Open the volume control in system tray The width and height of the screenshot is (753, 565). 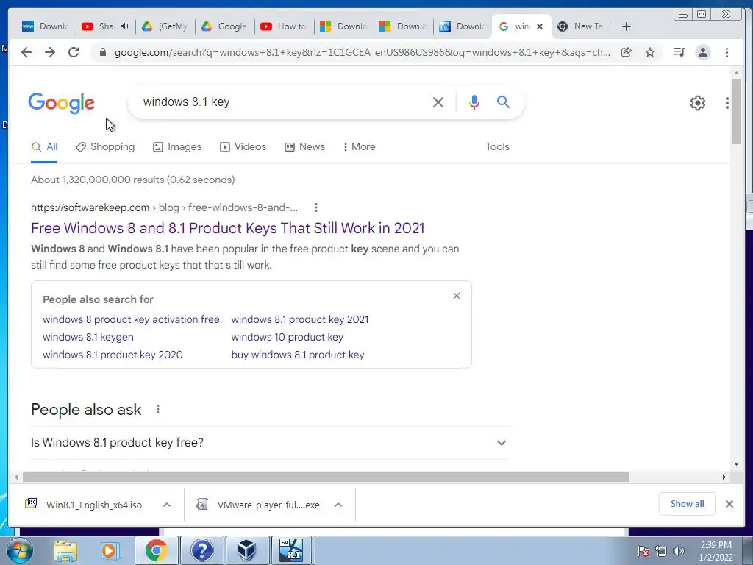click(x=678, y=551)
